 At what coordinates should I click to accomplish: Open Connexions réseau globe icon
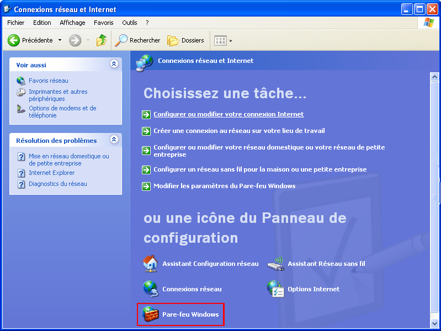[x=151, y=289]
